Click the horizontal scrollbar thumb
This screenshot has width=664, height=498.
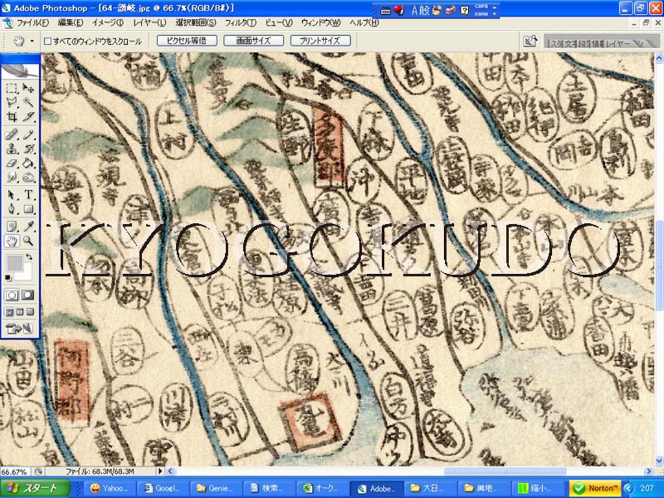[x=504, y=471]
